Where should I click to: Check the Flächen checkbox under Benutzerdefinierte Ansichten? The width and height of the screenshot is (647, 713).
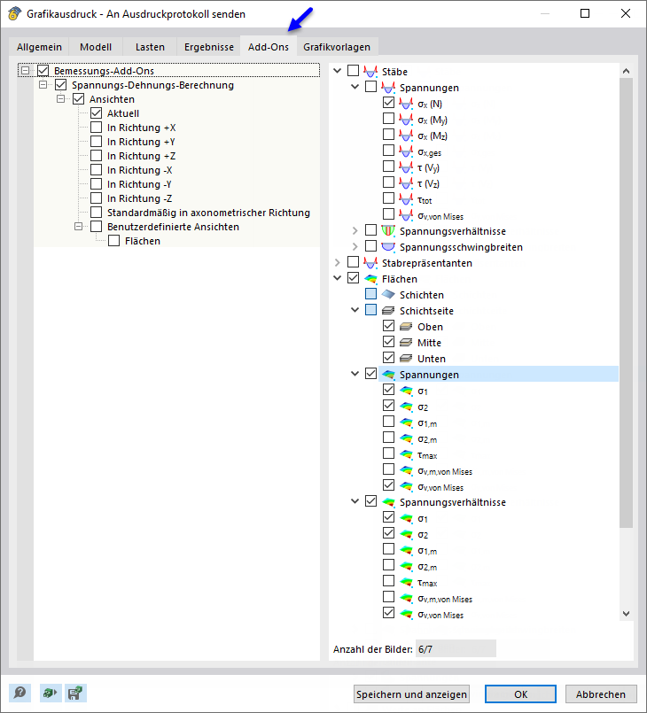tap(113, 241)
